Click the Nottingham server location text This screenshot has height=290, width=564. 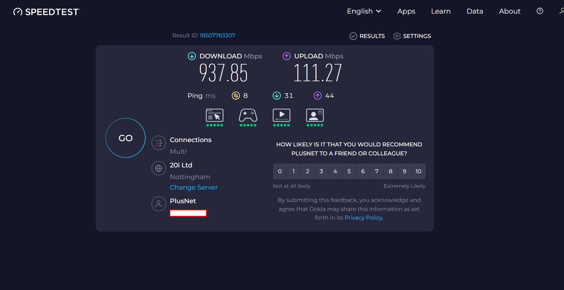(x=190, y=177)
